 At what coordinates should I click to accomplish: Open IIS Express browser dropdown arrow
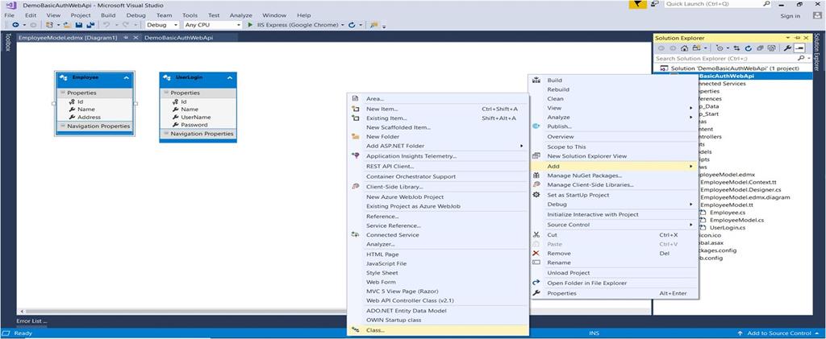(x=342, y=25)
